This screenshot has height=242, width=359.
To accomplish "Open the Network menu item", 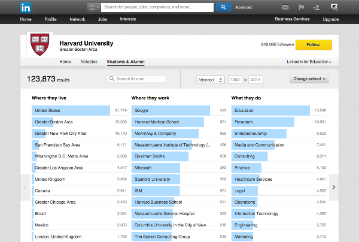I will point(77,19).
